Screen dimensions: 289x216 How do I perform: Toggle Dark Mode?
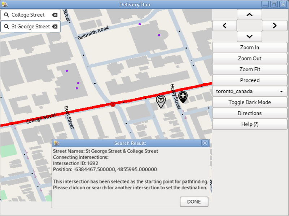pyautogui.click(x=249, y=102)
